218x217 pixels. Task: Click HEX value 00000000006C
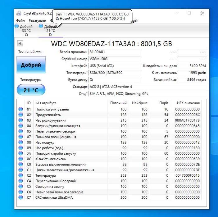187,115
